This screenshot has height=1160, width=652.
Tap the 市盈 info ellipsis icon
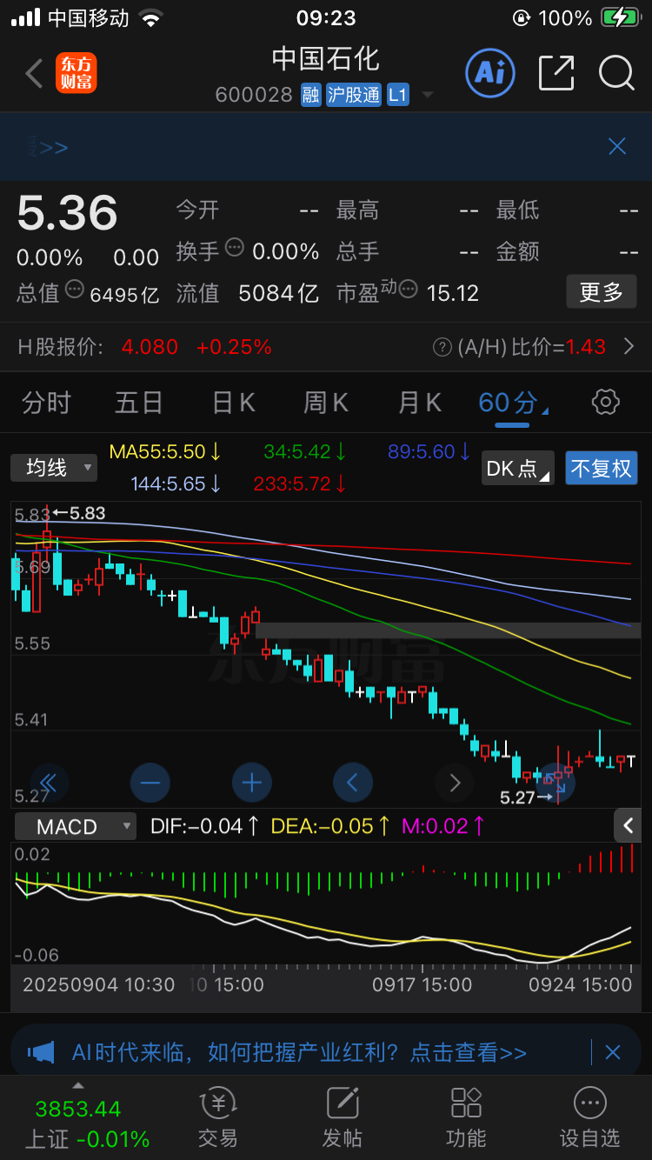tap(408, 289)
